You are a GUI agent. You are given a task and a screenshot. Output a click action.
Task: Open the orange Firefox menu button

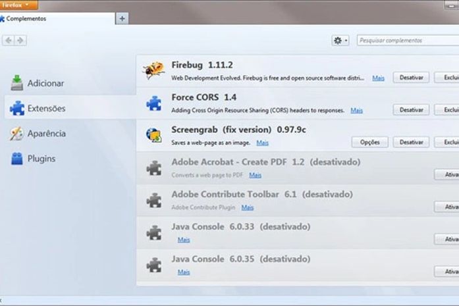point(19,5)
